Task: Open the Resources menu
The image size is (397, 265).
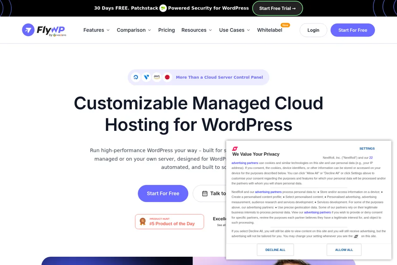Action: [197, 30]
